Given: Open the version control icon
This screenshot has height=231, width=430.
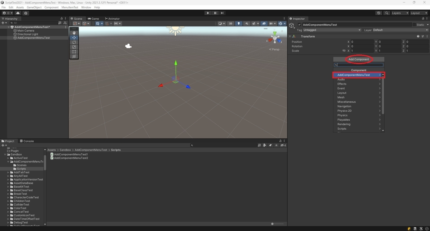Looking at the screenshot, I should [26, 13].
